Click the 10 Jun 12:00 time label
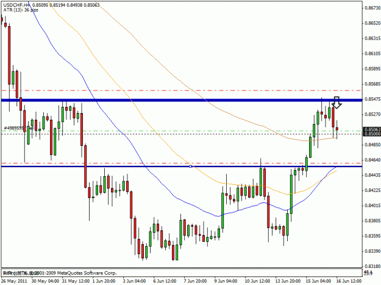This screenshot has height=285, width=381. pyautogui.click(x=257, y=281)
